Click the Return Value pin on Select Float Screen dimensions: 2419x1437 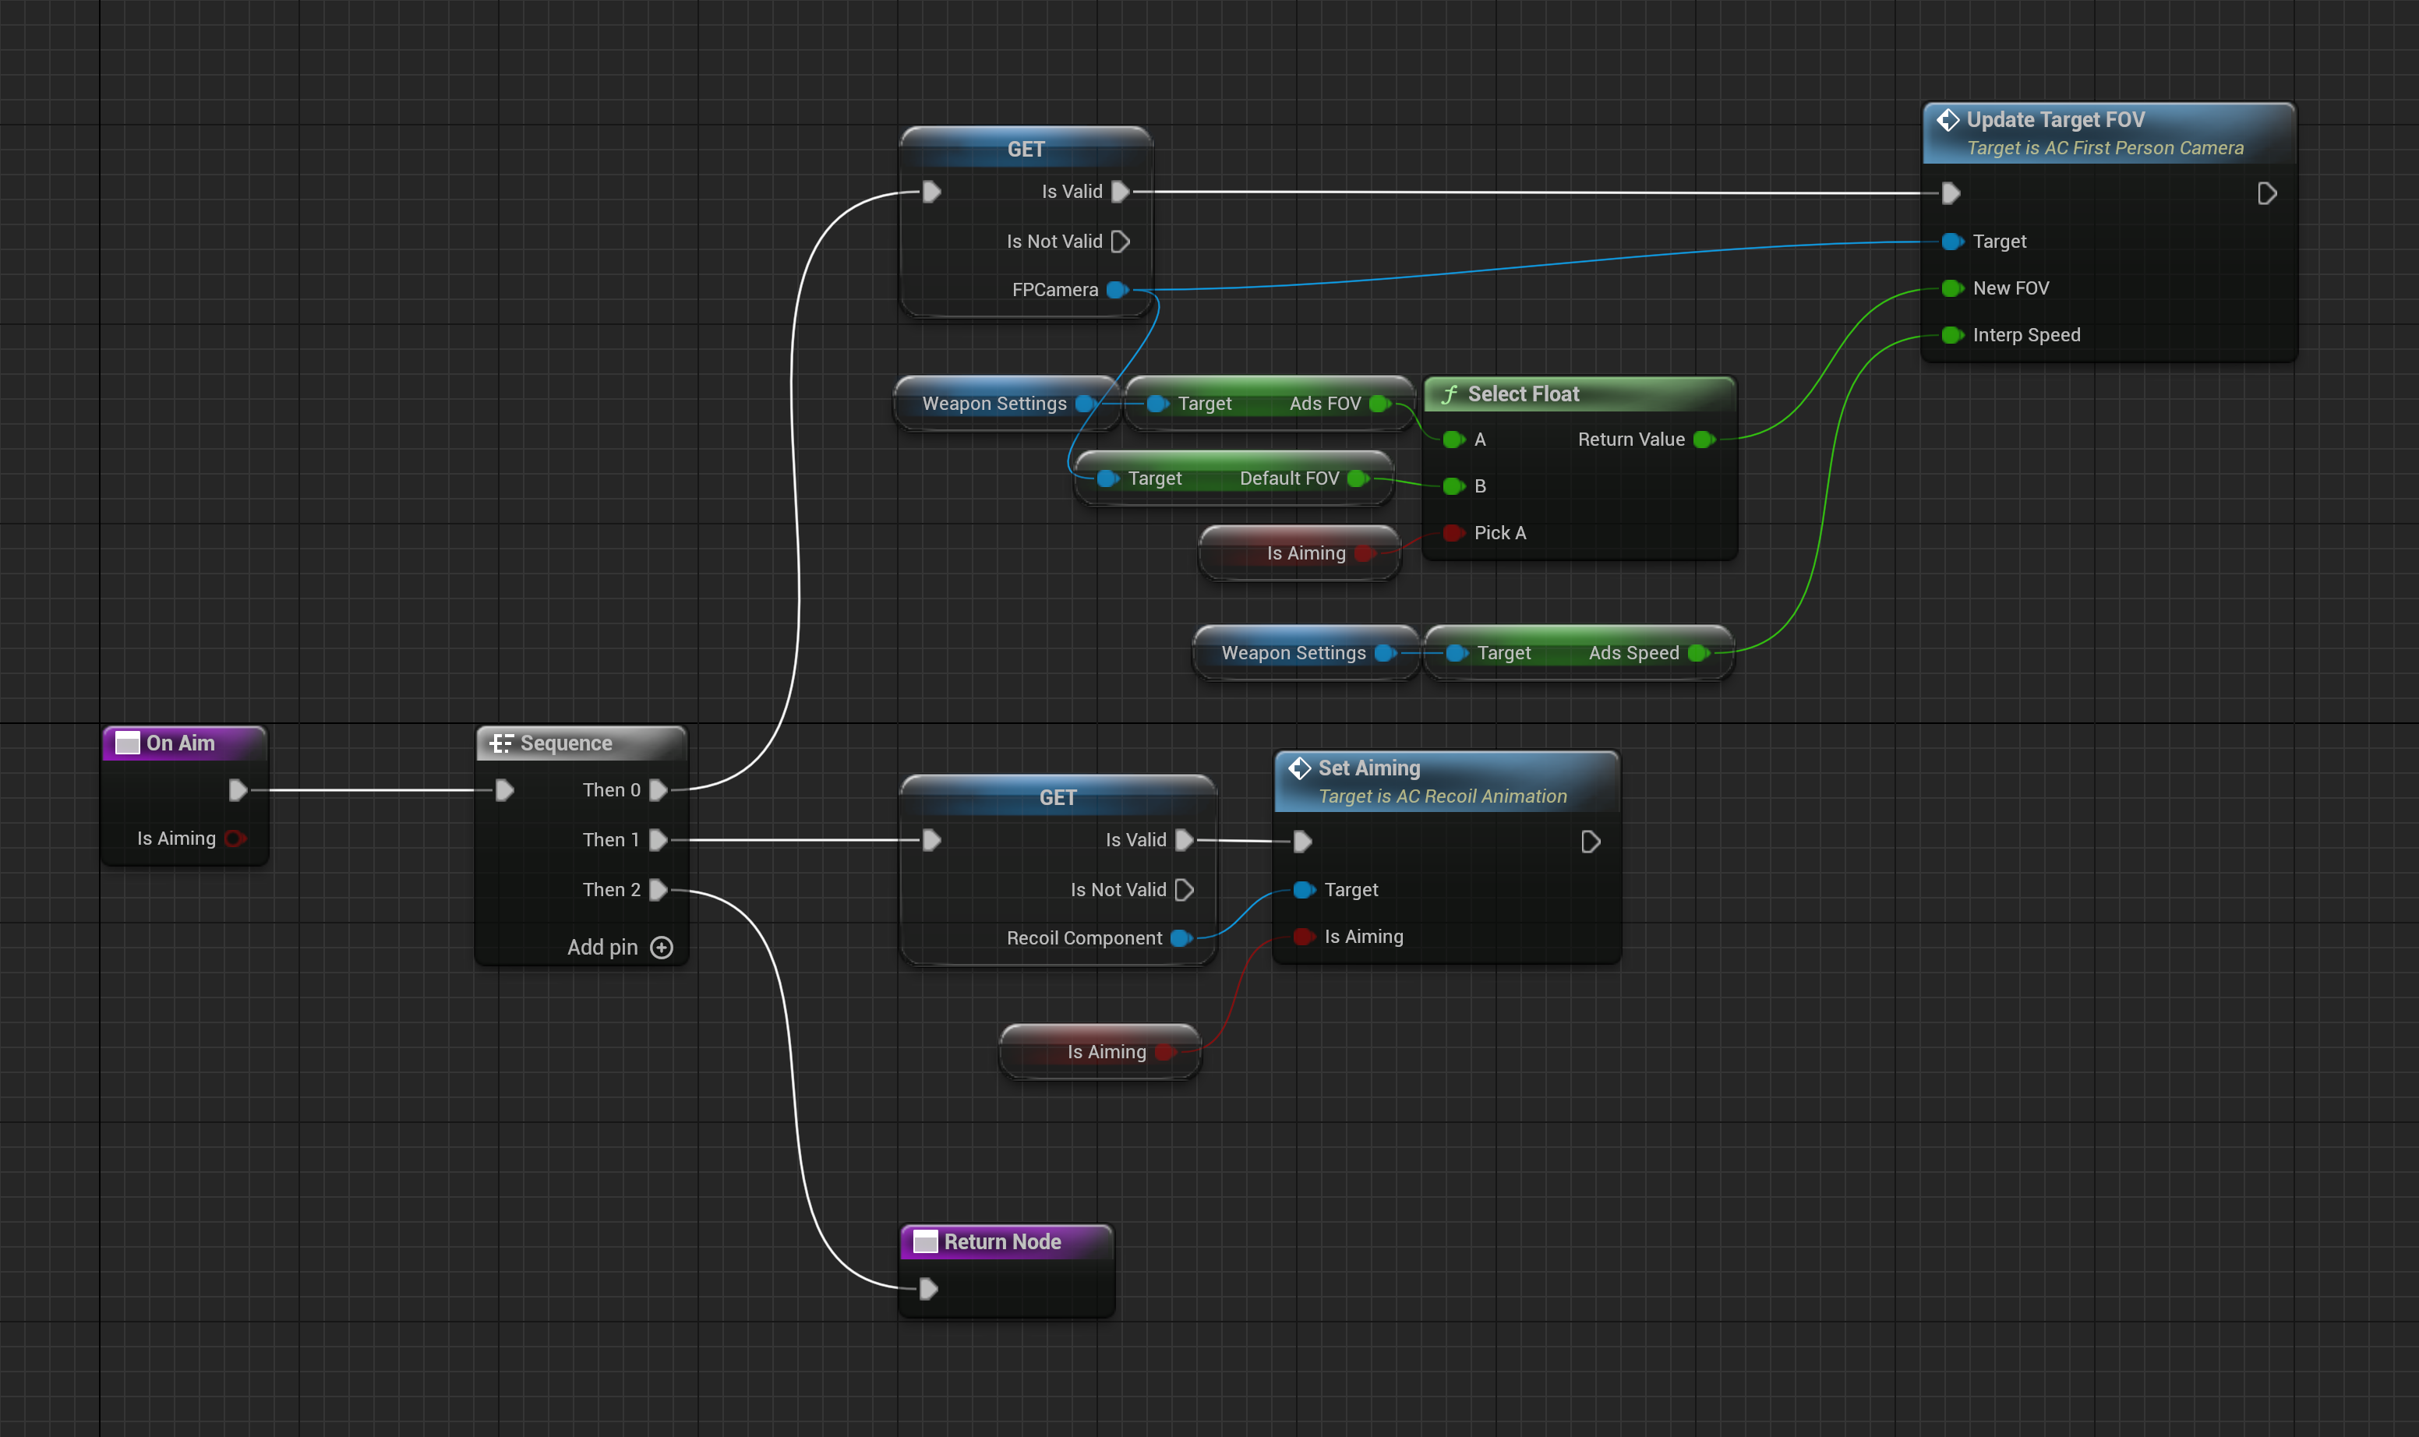pyautogui.click(x=1704, y=440)
